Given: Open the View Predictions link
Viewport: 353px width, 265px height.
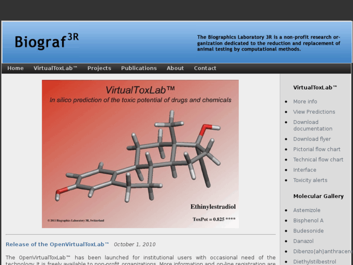Looking at the screenshot, I should tap(314, 112).
